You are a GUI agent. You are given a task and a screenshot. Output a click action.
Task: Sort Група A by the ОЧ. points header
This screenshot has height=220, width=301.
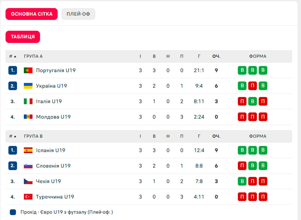(216, 57)
